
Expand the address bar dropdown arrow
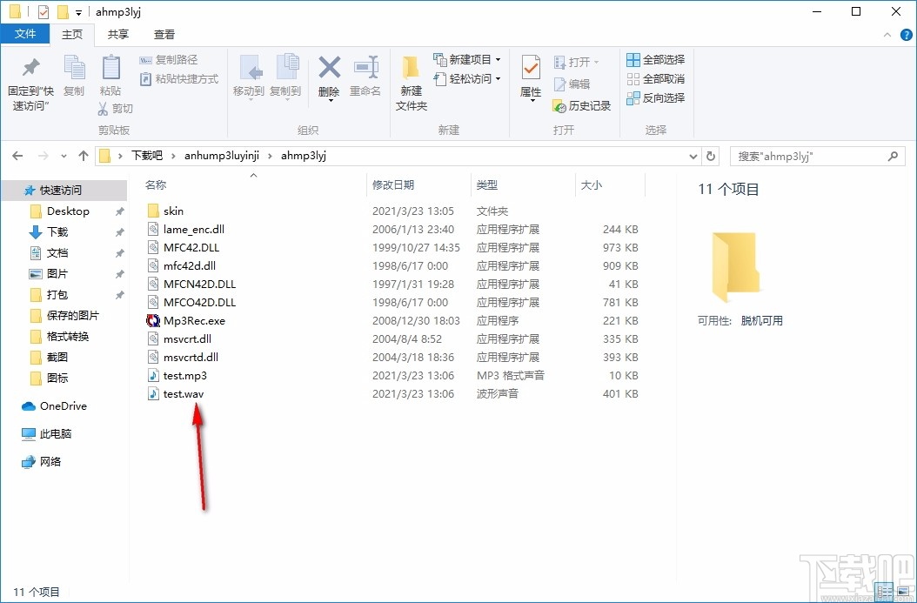coord(693,157)
